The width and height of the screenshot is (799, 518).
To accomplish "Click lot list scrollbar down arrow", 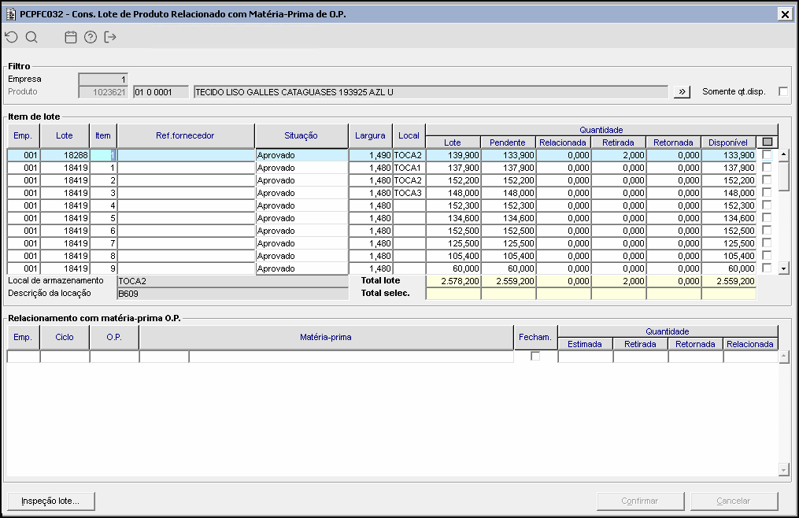I will pos(783,268).
